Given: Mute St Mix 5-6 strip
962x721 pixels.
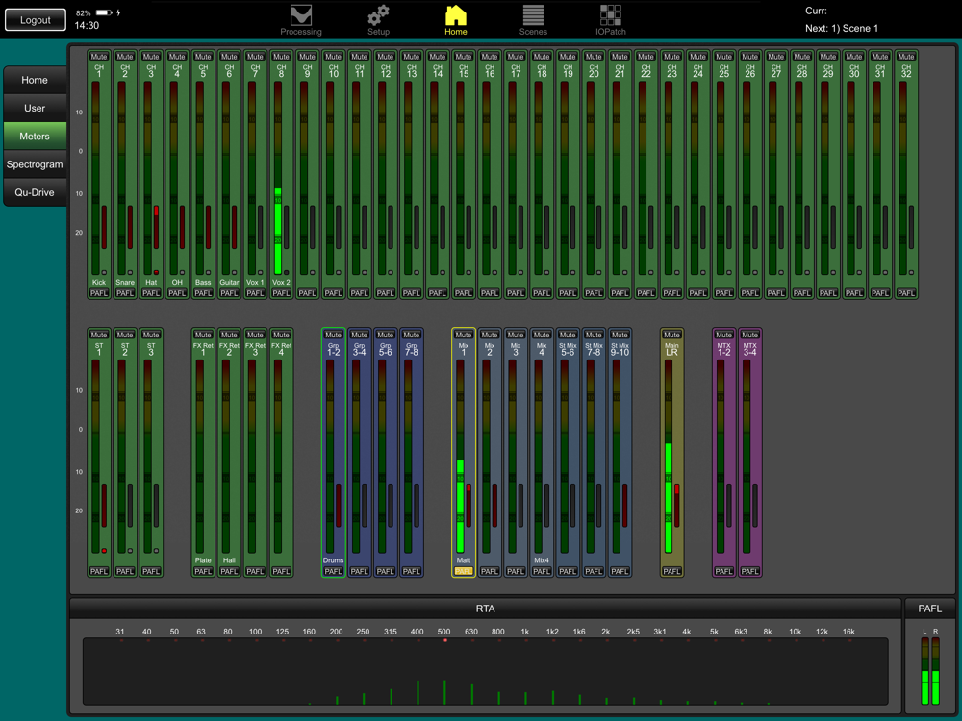Looking at the screenshot, I should tap(568, 335).
